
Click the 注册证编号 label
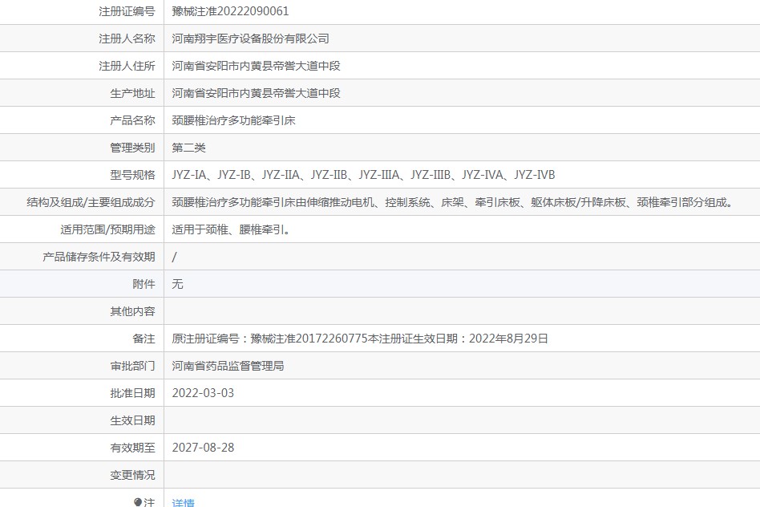[127, 11]
